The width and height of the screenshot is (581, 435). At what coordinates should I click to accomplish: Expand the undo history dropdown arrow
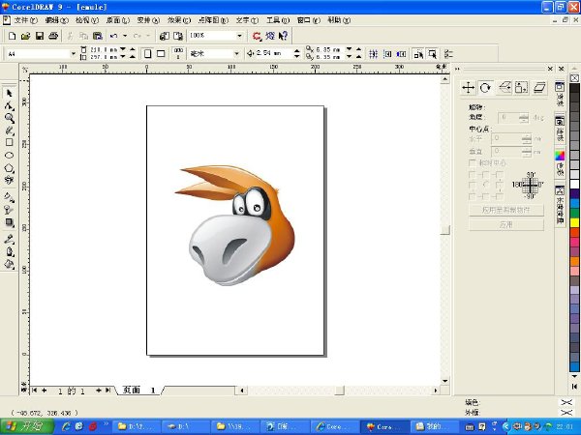click(x=125, y=36)
